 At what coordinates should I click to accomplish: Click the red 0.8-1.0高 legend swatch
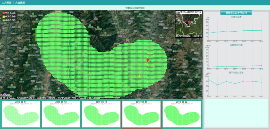3,12
